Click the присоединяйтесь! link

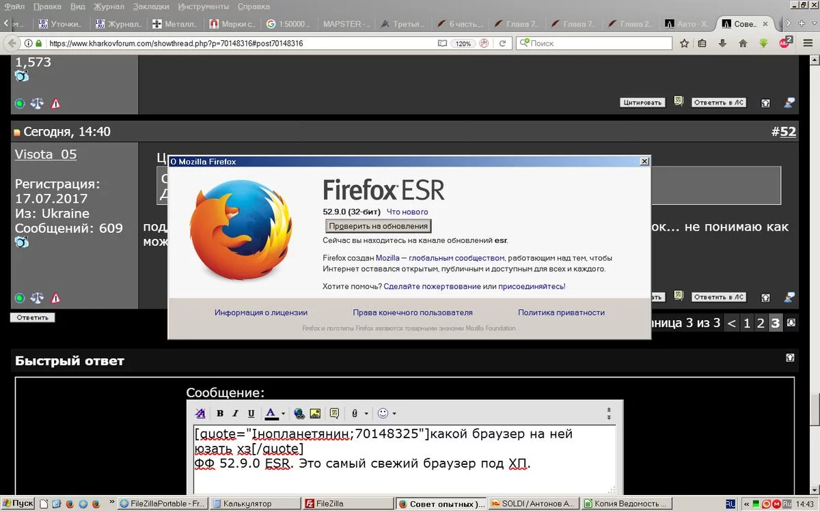click(532, 287)
